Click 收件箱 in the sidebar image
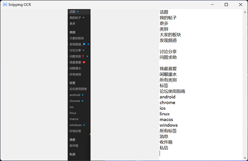 74,146
